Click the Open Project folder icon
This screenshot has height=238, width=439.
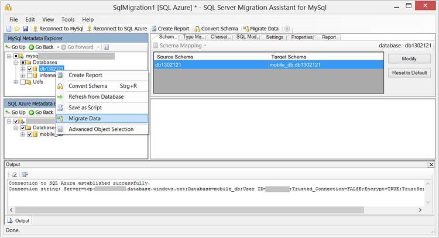(x=17, y=29)
